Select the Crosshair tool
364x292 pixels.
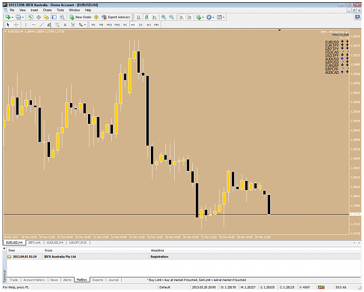coord(16,24)
